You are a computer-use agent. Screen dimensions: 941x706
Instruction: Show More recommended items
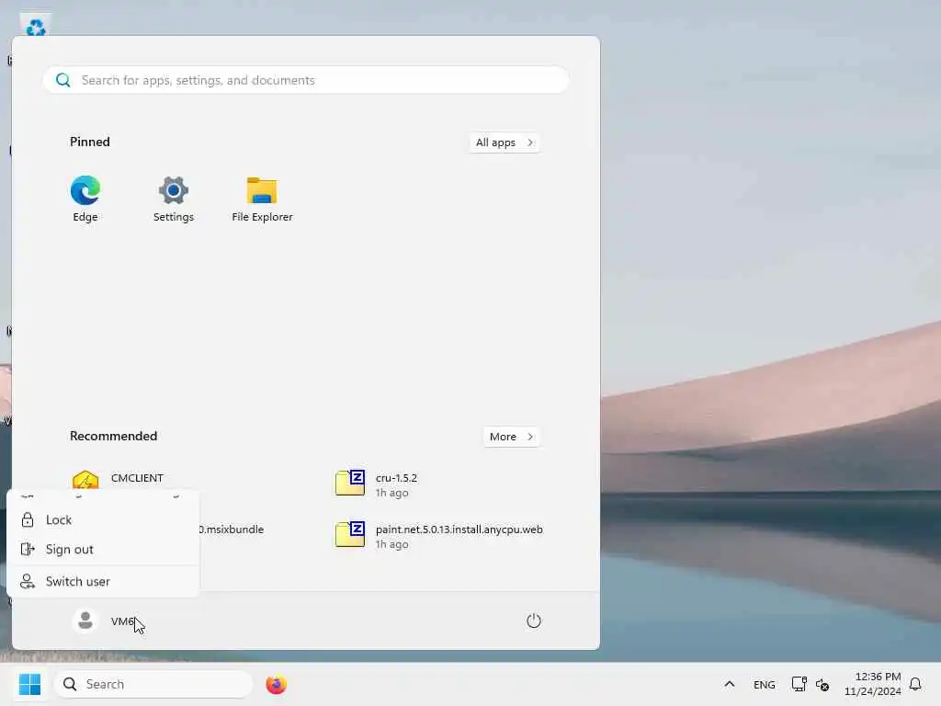(x=511, y=437)
